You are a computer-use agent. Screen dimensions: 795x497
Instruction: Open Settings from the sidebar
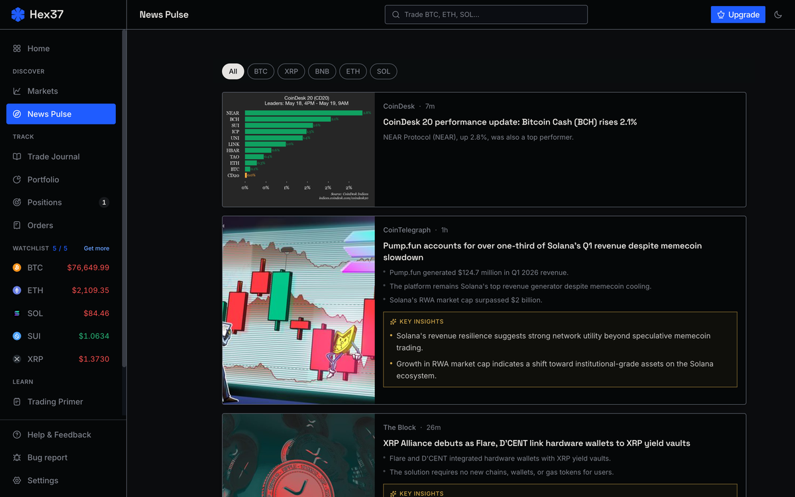61,480
